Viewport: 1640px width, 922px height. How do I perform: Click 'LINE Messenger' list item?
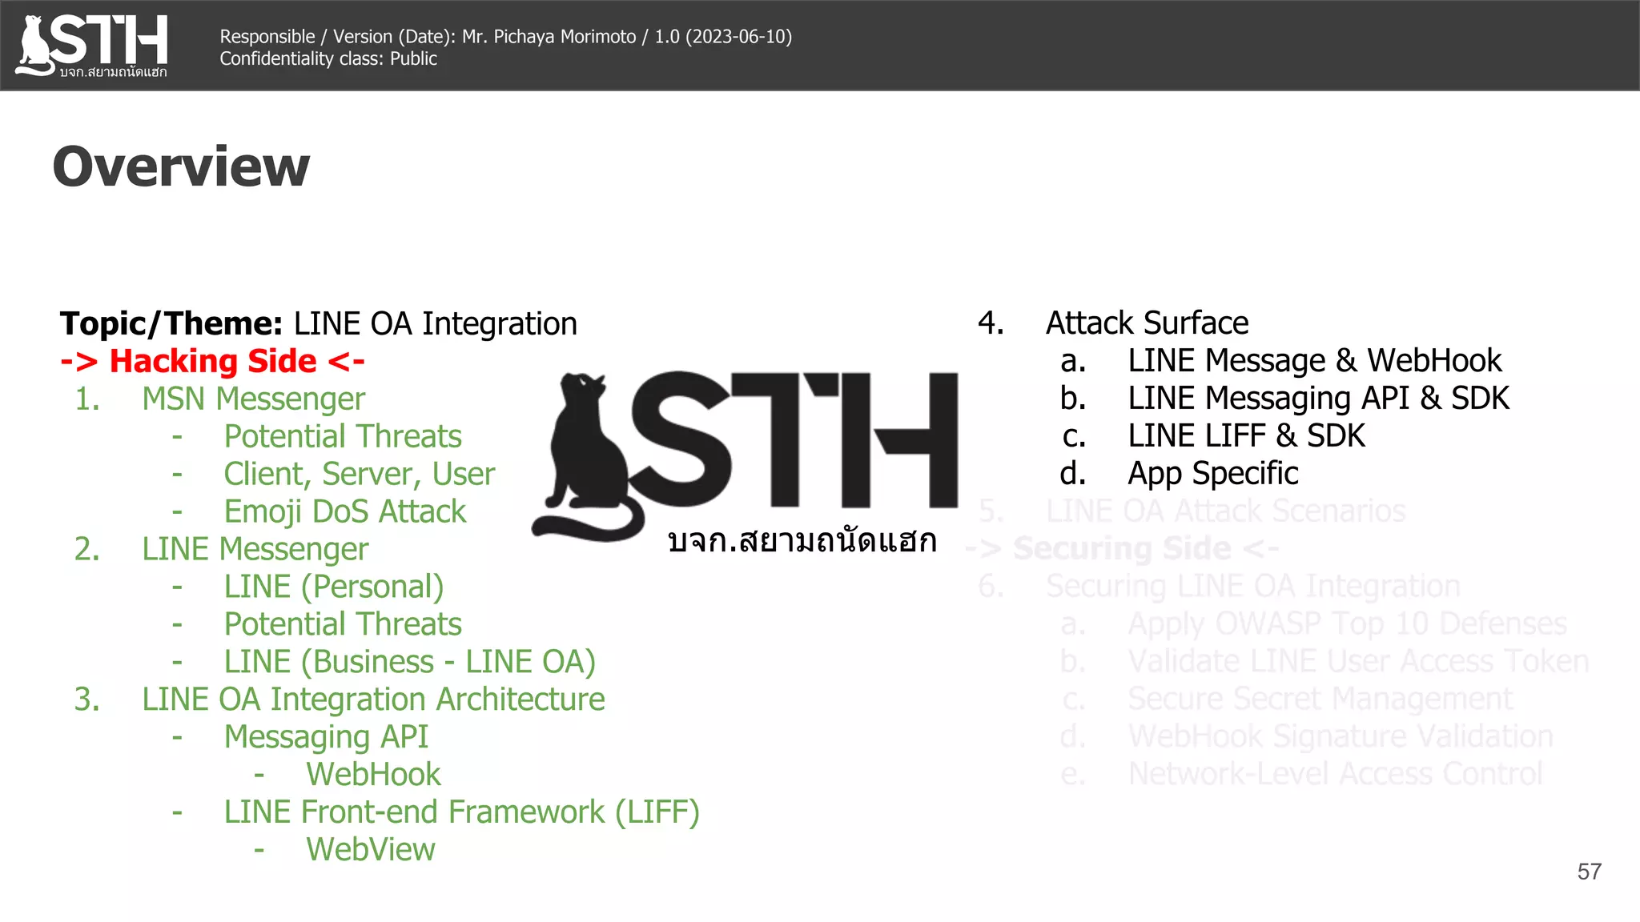coord(255,549)
